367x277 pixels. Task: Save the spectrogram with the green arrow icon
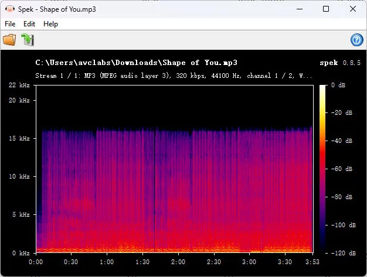coord(28,39)
